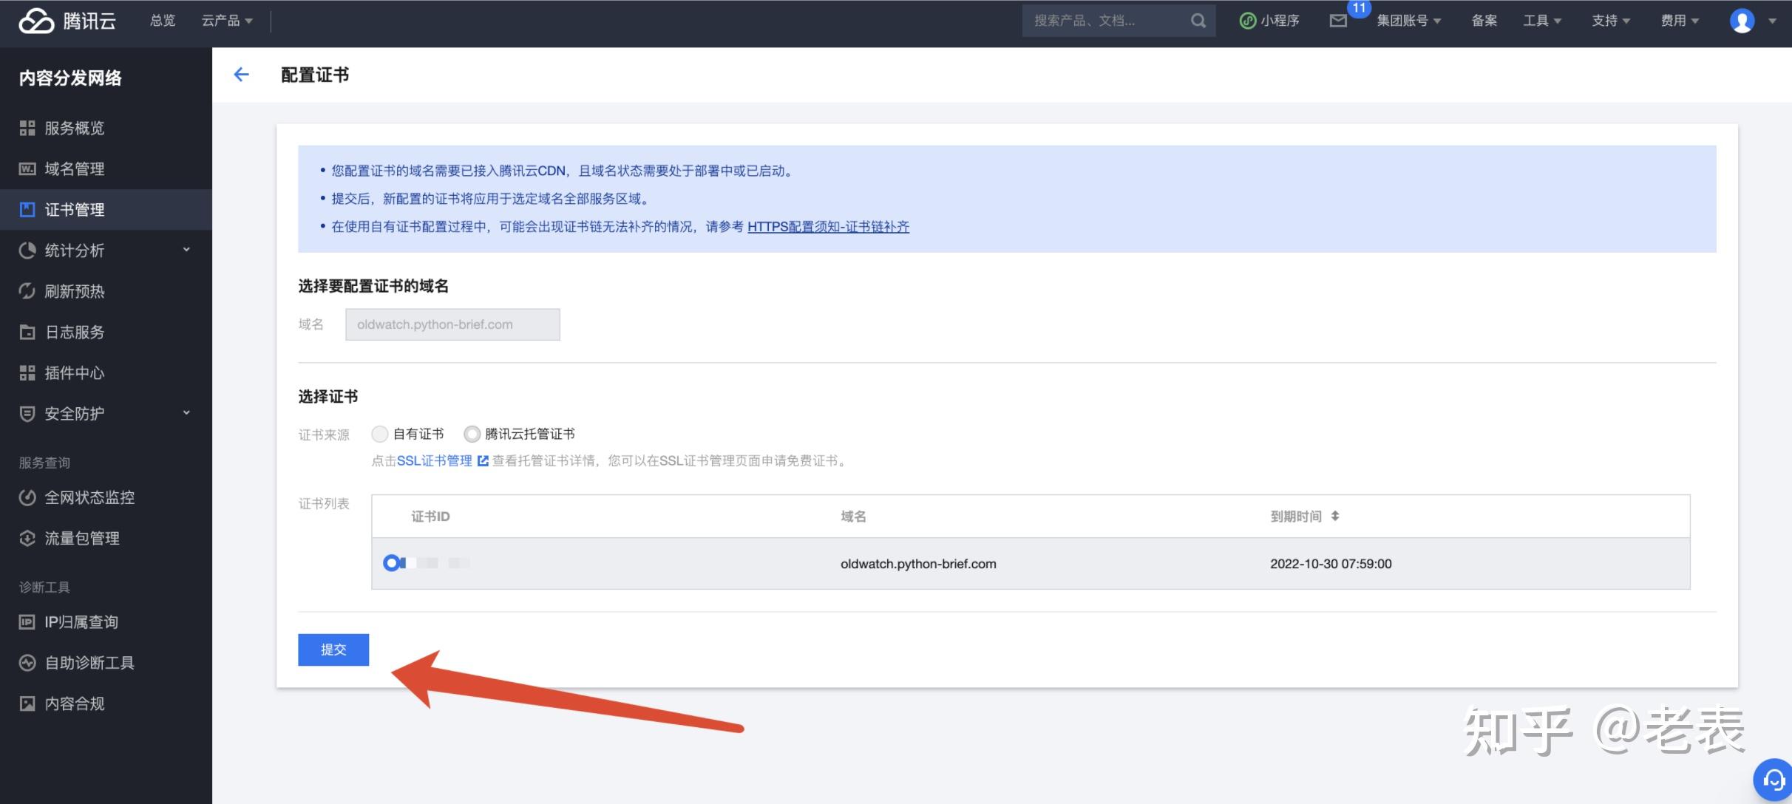Select the oldwatch.python-brief.com certificate row radio

pyautogui.click(x=390, y=563)
